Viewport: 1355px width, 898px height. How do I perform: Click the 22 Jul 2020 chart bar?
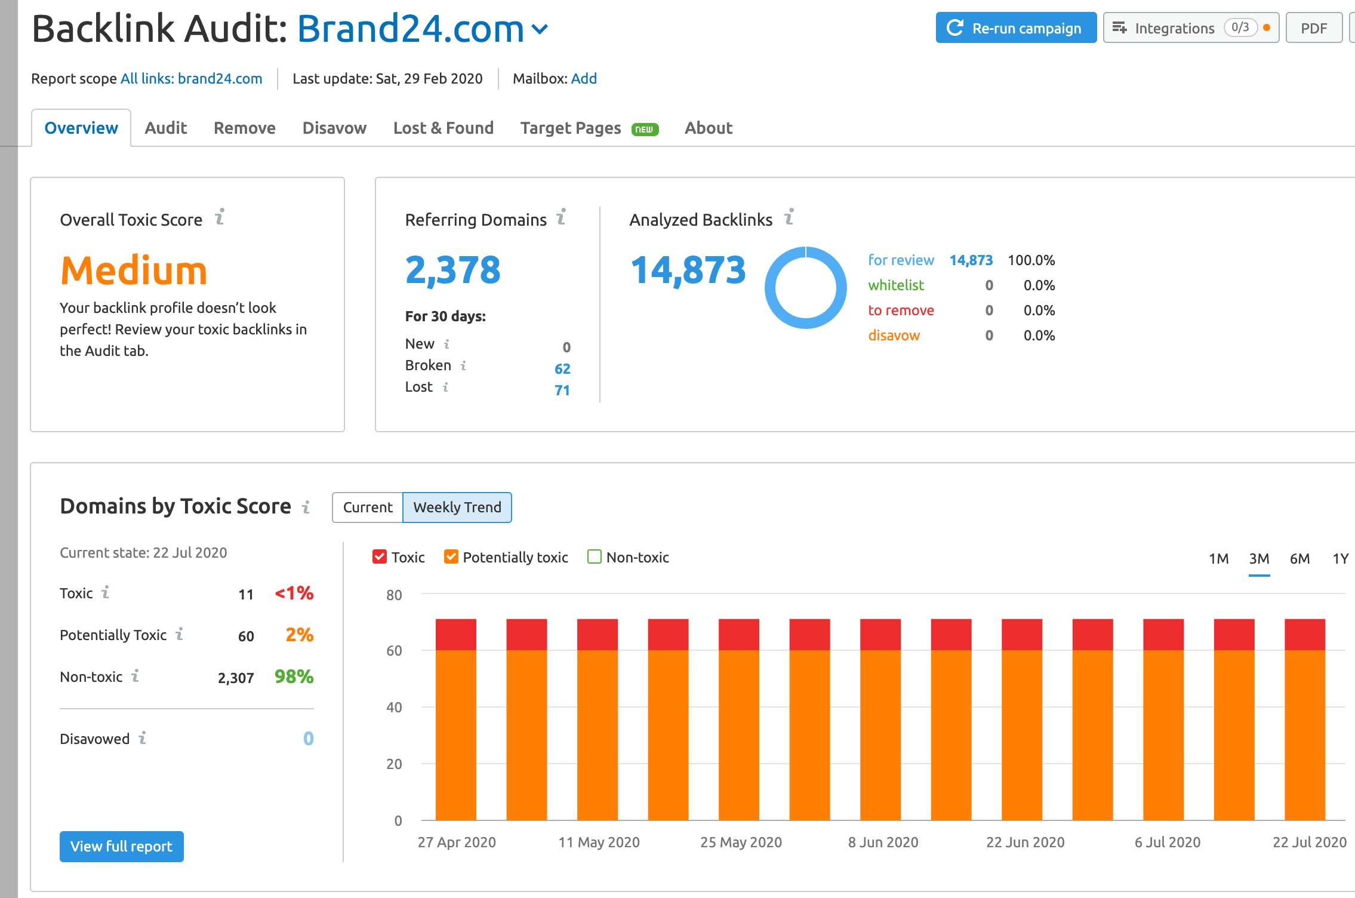coord(1305,719)
